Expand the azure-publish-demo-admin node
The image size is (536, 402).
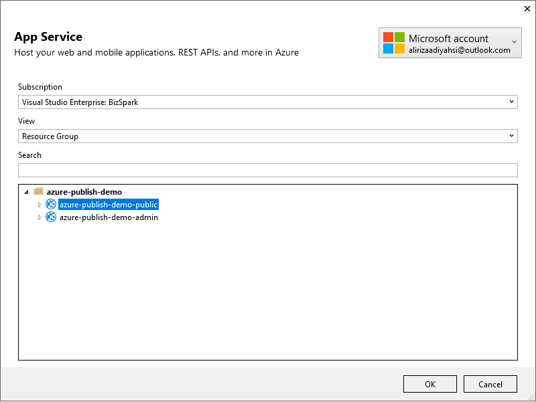point(40,217)
